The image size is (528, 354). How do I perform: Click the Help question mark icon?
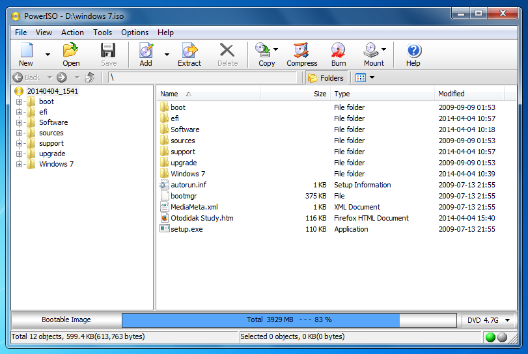tap(414, 51)
